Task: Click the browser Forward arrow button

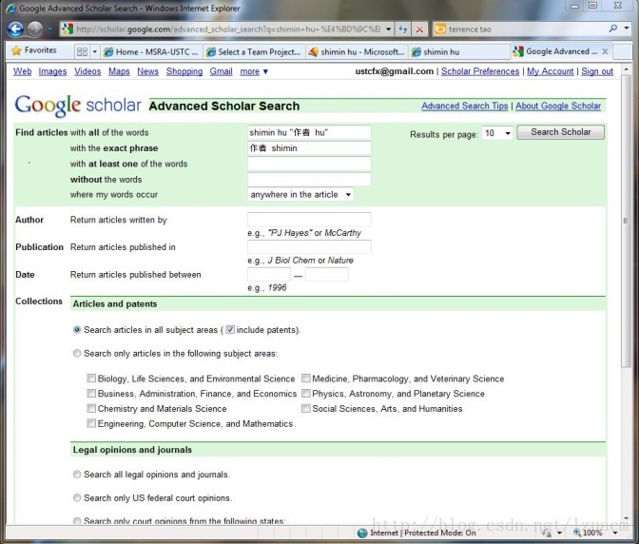Action: [35, 29]
